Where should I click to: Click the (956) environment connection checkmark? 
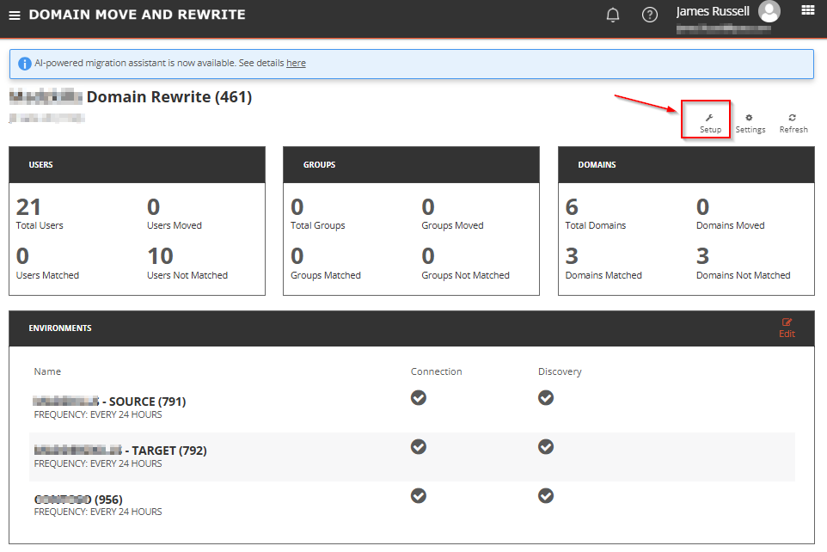pyautogui.click(x=419, y=495)
